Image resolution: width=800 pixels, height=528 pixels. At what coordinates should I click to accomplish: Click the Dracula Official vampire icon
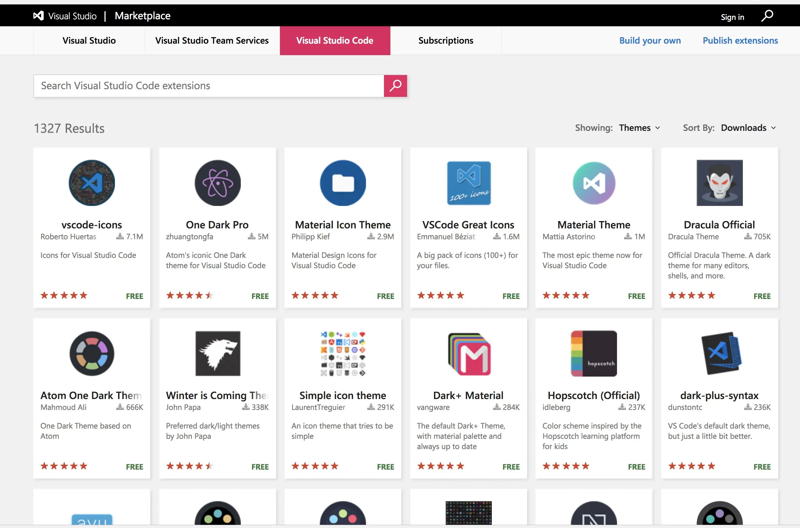719,183
